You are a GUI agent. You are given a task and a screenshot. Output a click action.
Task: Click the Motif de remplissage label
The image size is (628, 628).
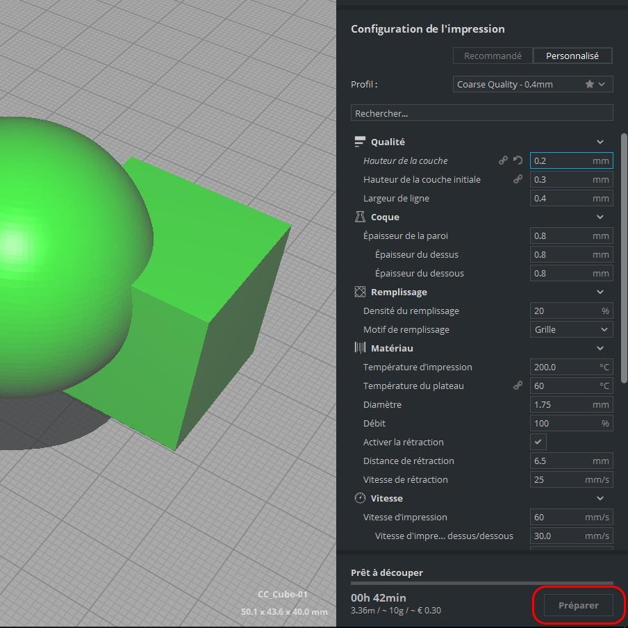coord(406,329)
